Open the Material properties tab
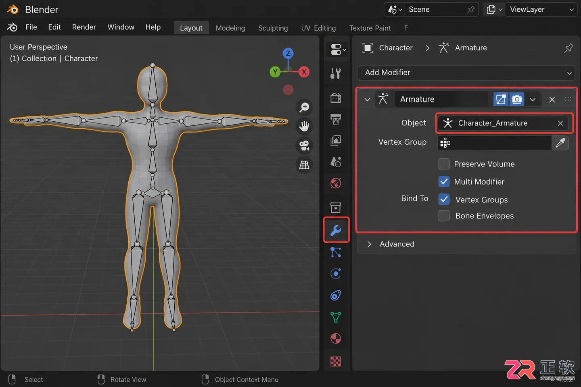The image size is (581, 387). pyautogui.click(x=336, y=339)
